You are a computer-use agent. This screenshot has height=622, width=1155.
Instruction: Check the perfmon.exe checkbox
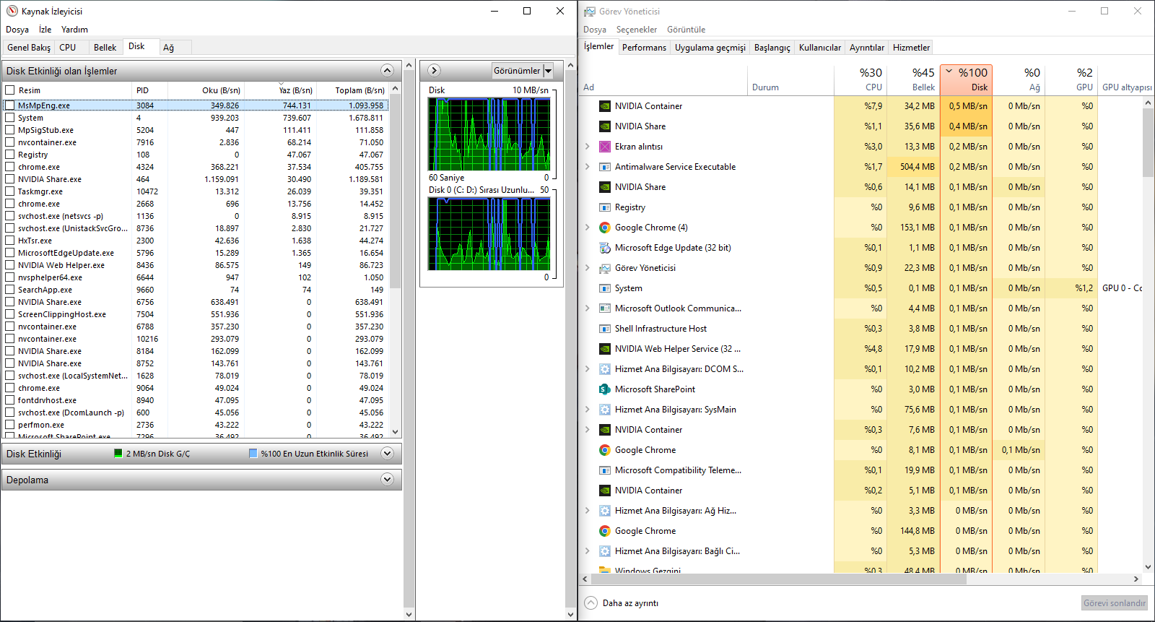click(x=10, y=425)
